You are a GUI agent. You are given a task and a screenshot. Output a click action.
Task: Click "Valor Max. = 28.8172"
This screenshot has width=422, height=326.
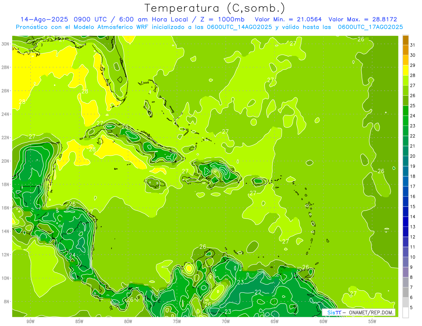click(x=363, y=19)
